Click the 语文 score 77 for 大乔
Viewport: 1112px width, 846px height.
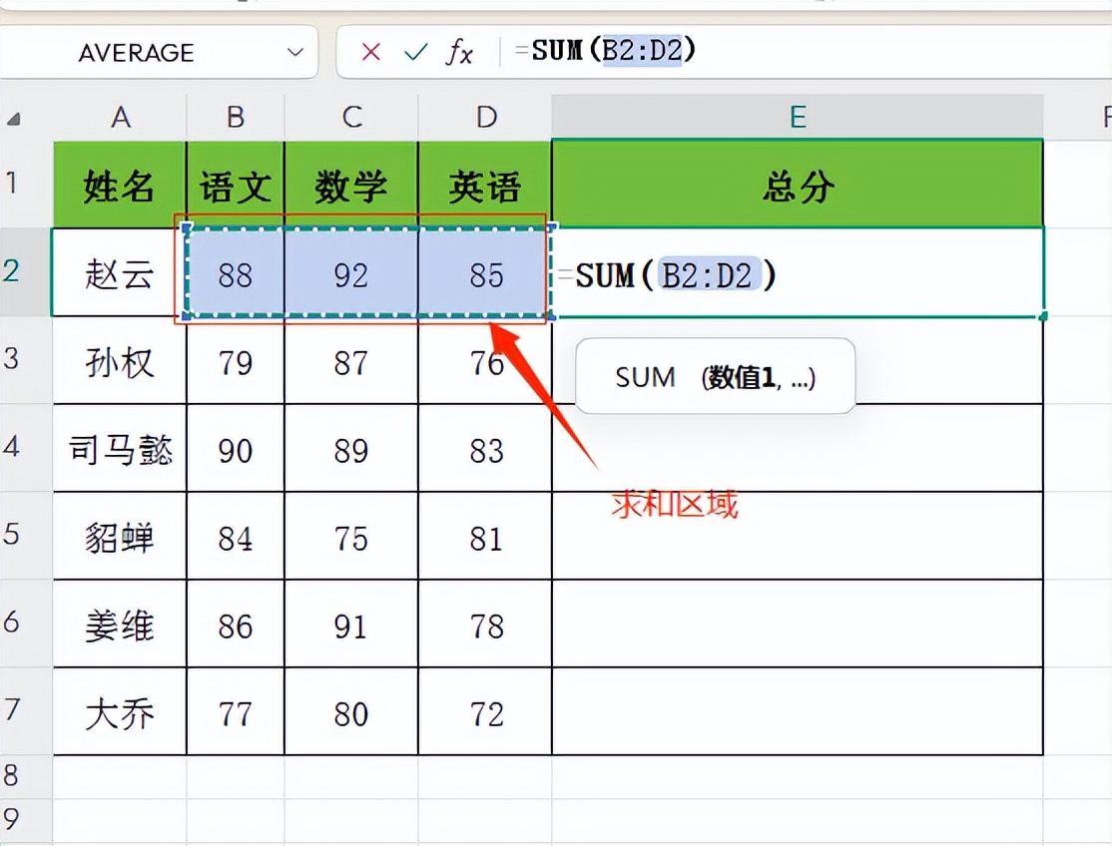coord(236,712)
